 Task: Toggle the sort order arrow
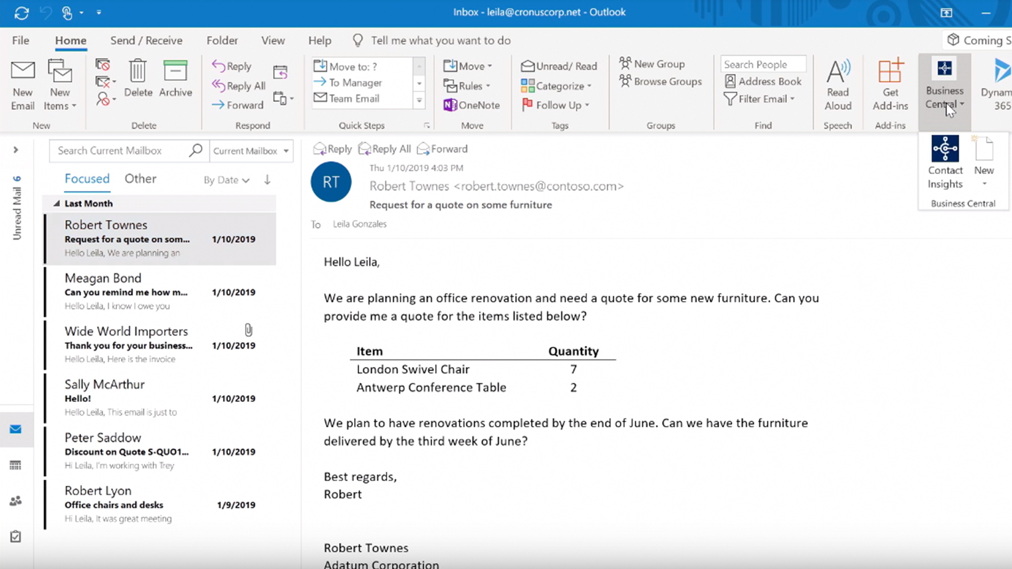pos(267,180)
